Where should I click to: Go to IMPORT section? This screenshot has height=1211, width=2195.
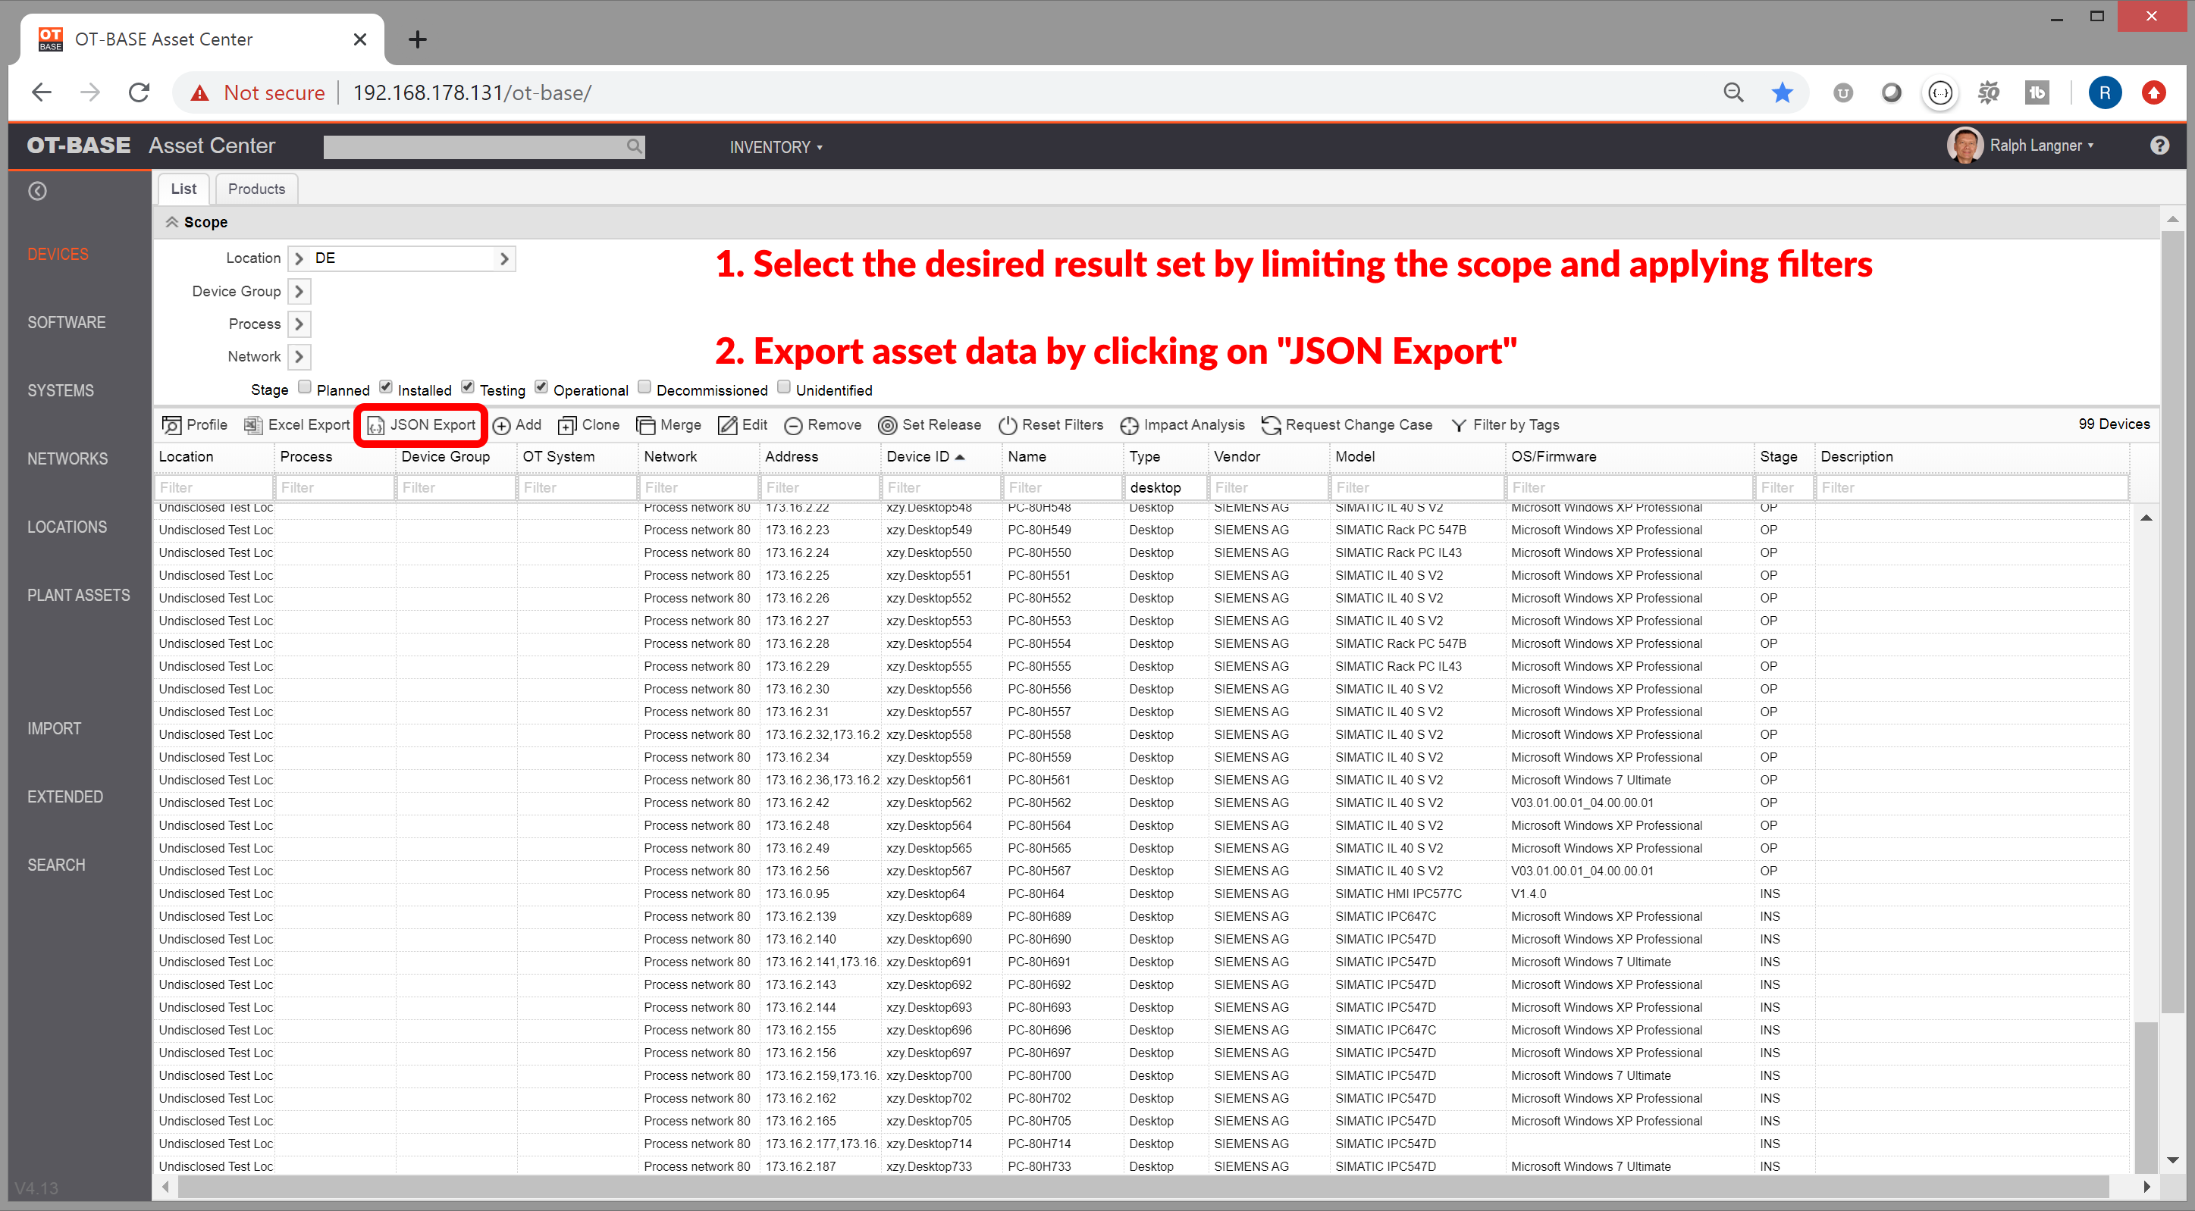tap(55, 729)
